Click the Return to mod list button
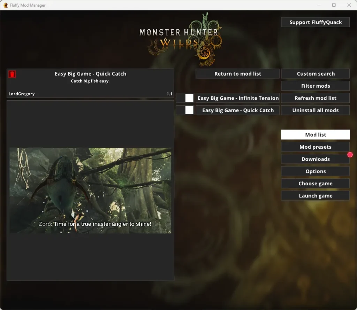 pos(237,74)
